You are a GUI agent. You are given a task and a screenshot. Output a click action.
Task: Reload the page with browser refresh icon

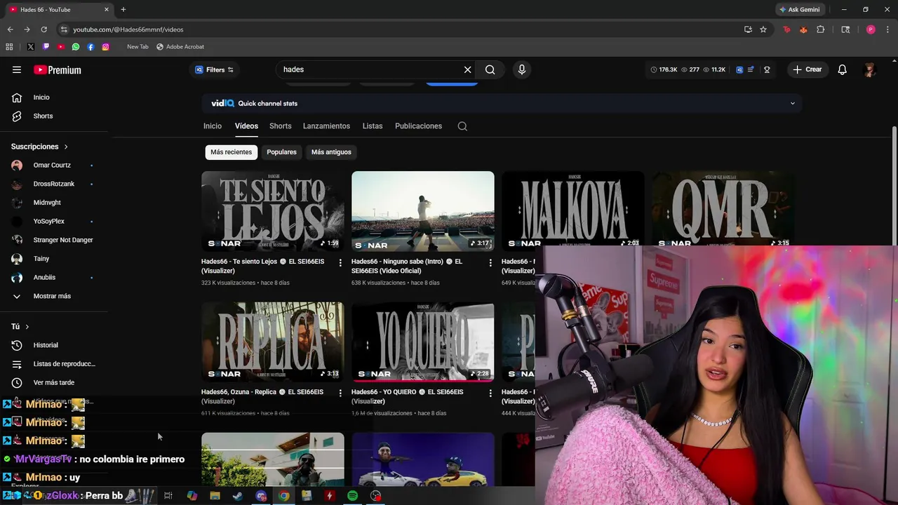pyautogui.click(x=43, y=29)
